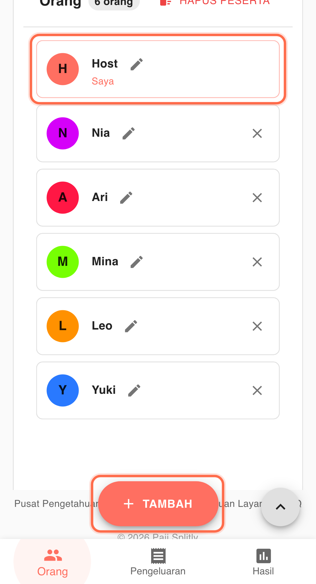Viewport: 316px width, 584px height.
Task: Open the Hasil tab
Action: pyautogui.click(x=263, y=562)
